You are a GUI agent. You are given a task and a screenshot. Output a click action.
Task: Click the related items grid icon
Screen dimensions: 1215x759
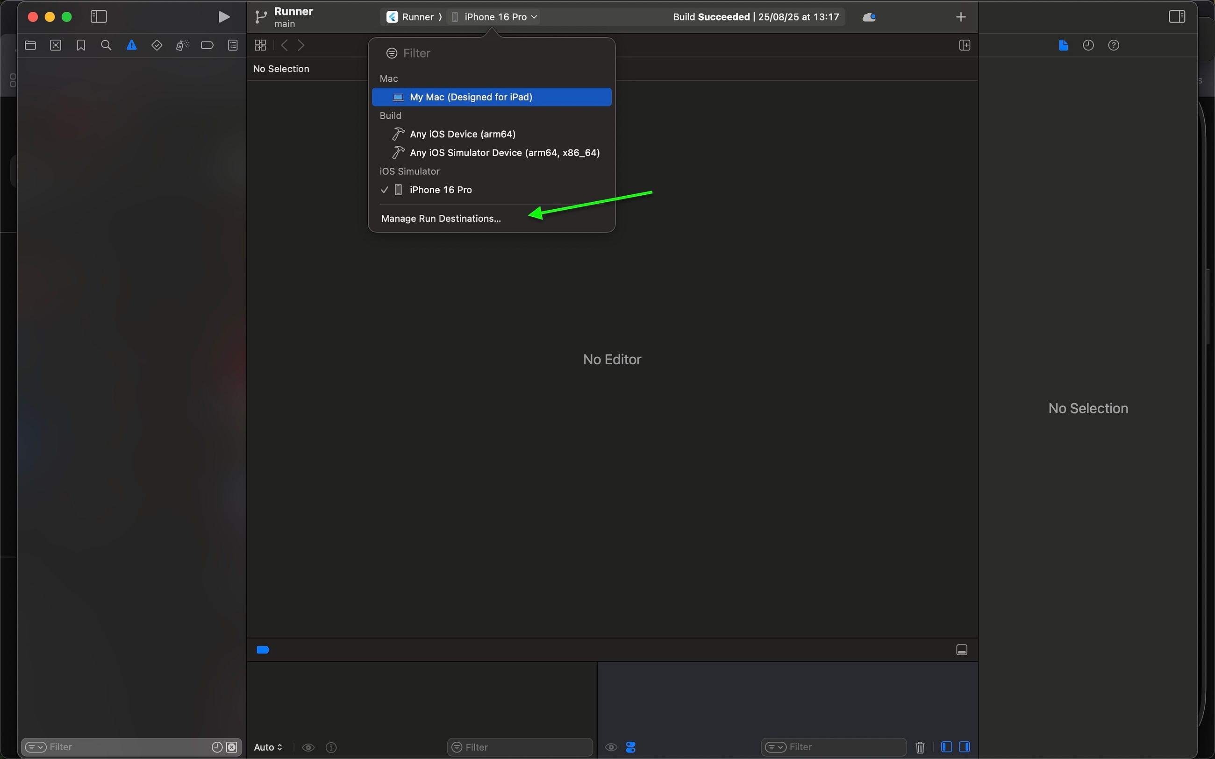point(260,45)
